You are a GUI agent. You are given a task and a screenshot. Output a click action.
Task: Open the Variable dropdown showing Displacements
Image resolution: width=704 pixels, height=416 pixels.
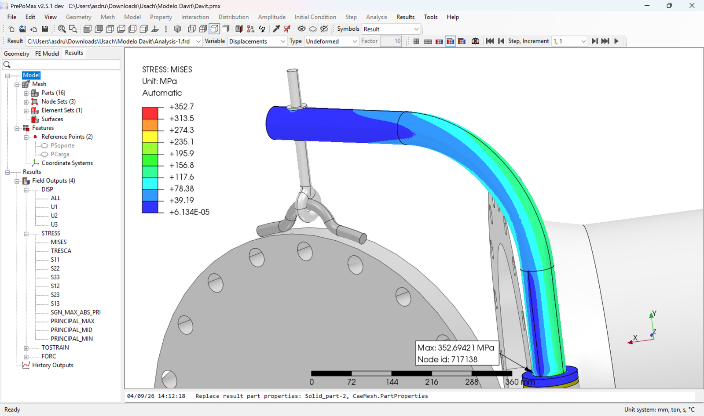pyautogui.click(x=257, y=41)
